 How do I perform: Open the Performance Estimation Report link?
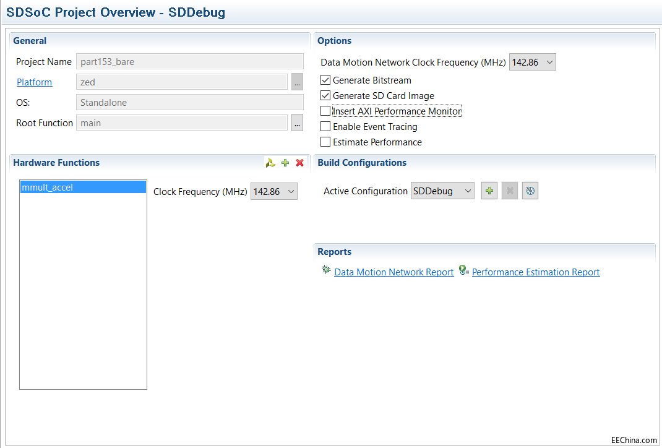536,272
